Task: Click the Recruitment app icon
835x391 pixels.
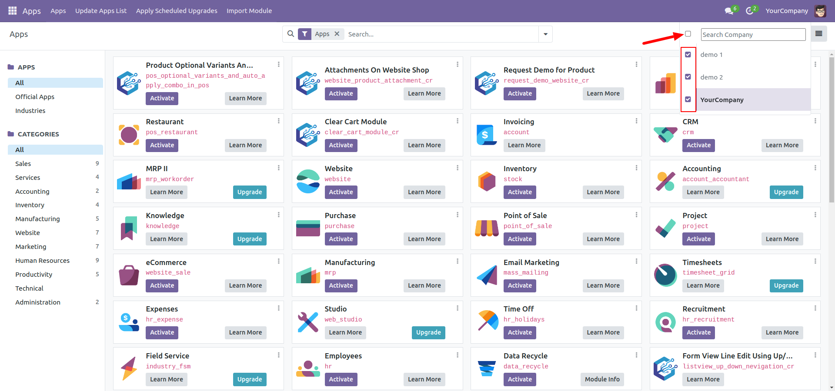Action: pos(665,322)
